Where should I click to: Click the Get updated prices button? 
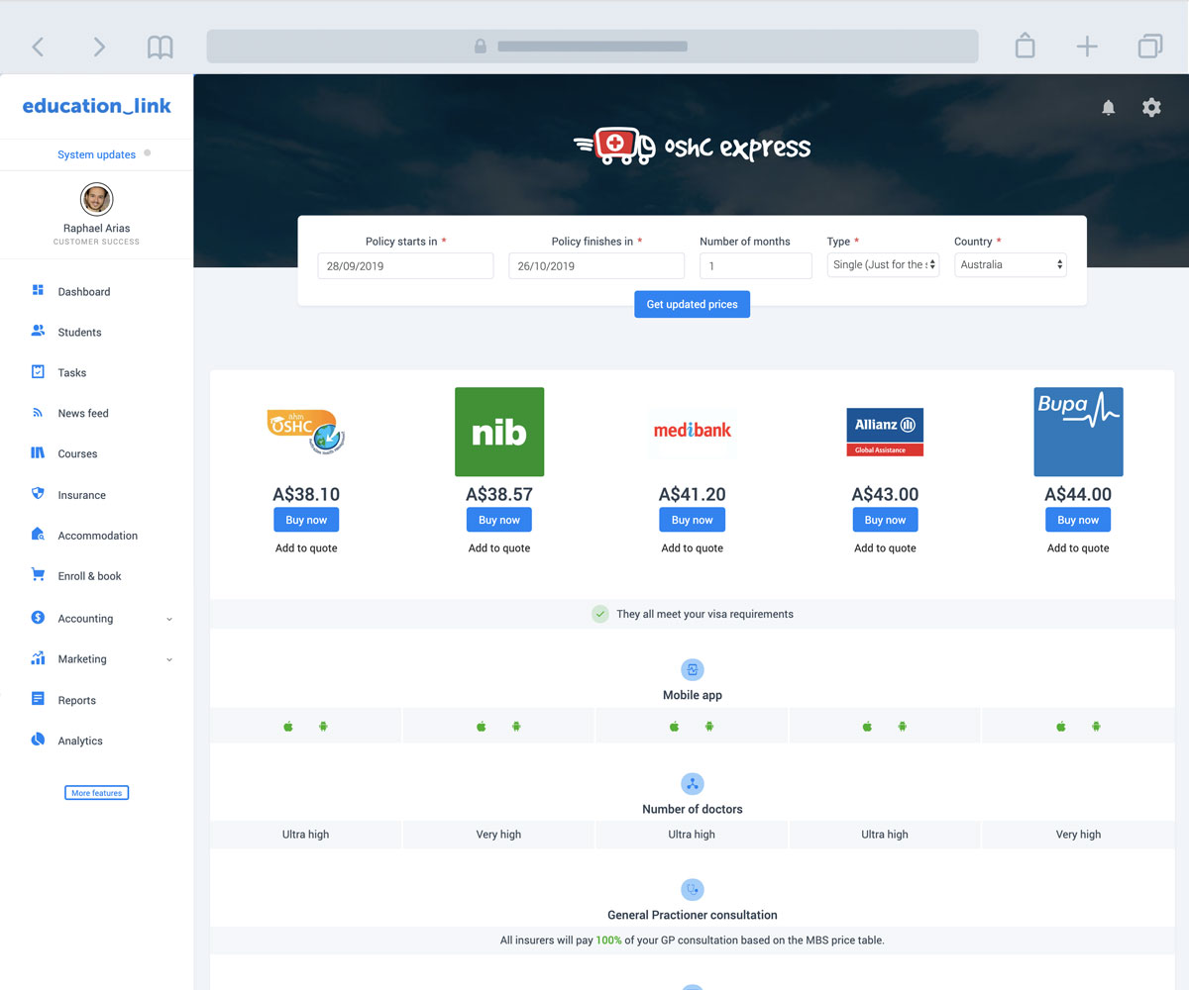(692, 304)
